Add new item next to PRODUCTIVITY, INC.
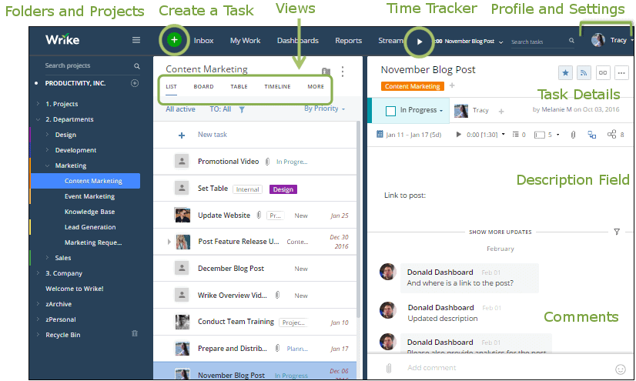This screenshot has height=381, width=636. (x=135, y=83)
